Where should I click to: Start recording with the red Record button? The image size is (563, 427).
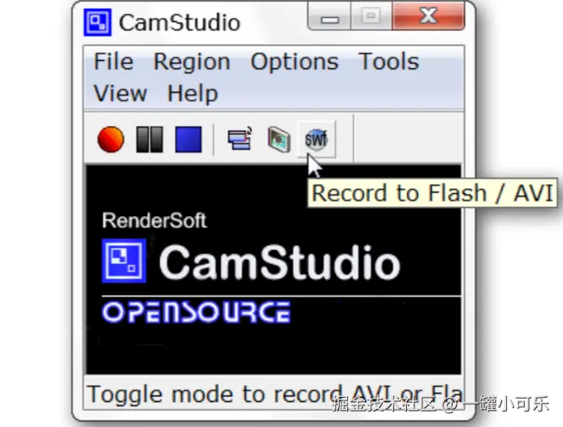coord(110,140)
